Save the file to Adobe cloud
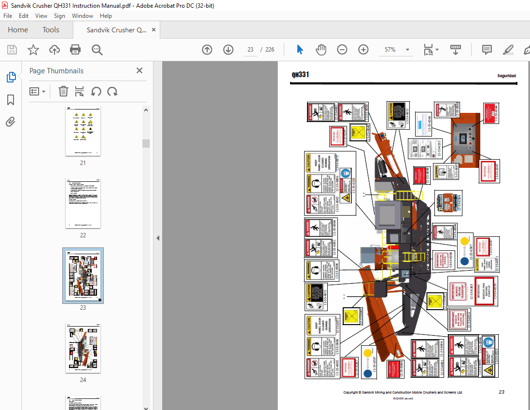Image resolution: width=530 pixels, height=410 pixels. 54,50
